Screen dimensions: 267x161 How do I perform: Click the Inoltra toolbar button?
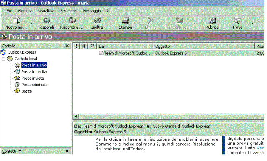tap(97, 23)
